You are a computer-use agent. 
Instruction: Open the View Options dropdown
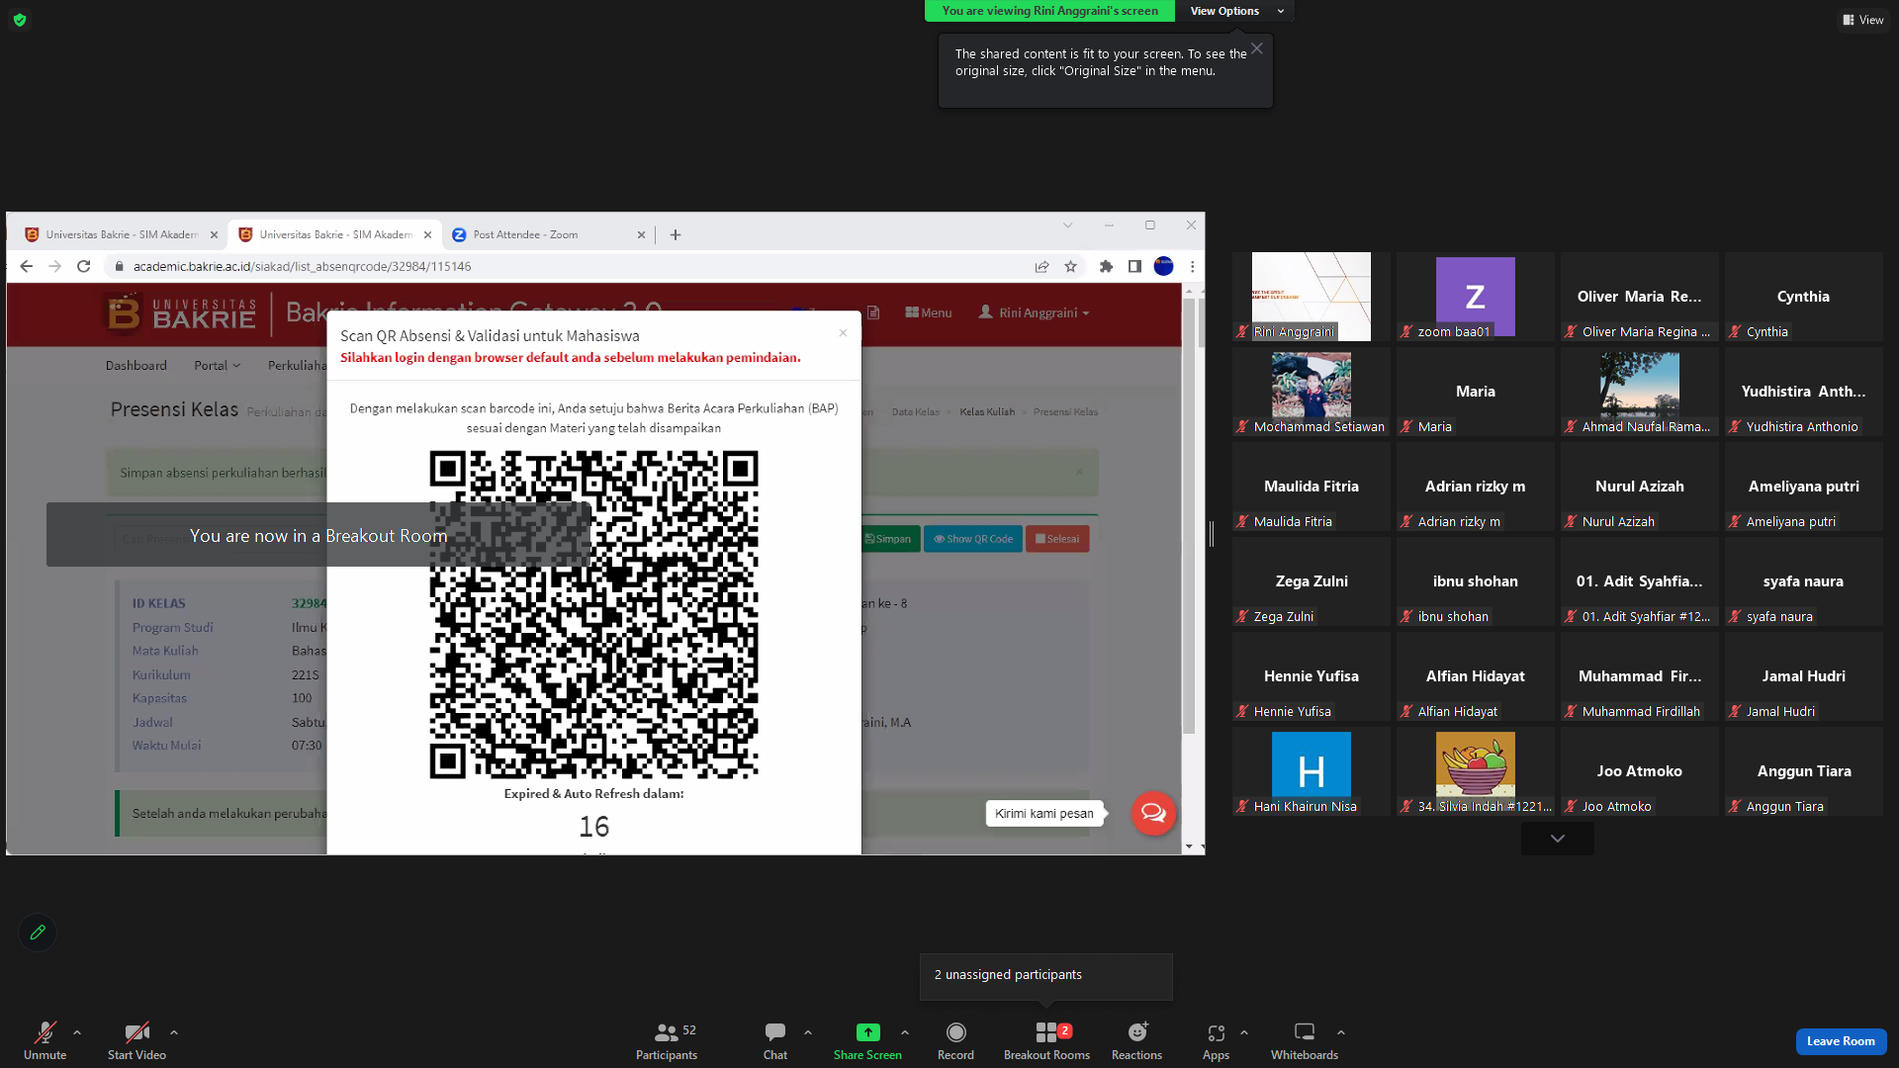pyautogui.click(x=1236, y=11)
